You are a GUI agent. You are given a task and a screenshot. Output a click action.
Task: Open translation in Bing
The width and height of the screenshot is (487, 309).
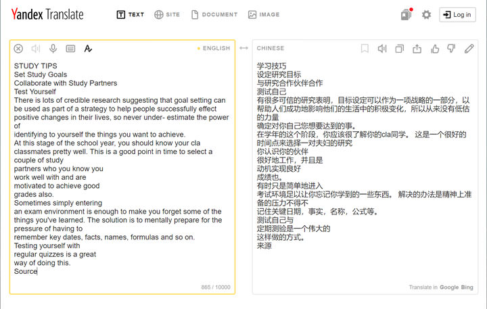click(x=467, y=287)
